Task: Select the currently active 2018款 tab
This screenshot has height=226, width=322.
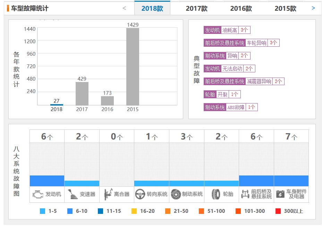Action: coord(153,8)
